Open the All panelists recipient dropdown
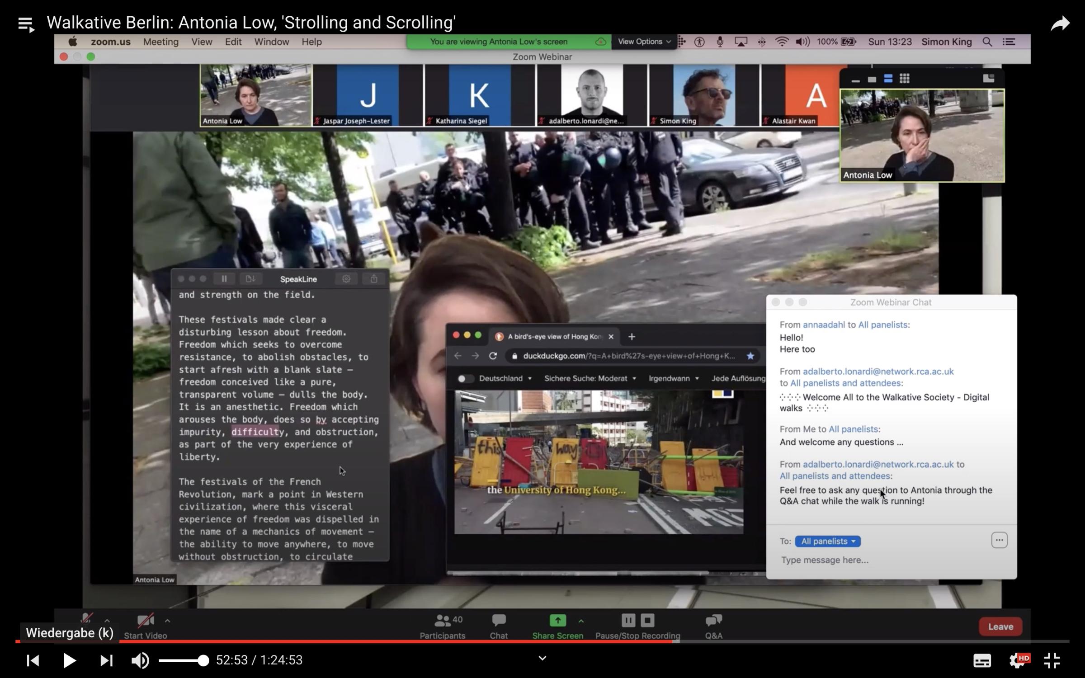The width and height of the screenshot is (1085, 678). point(827,541)
